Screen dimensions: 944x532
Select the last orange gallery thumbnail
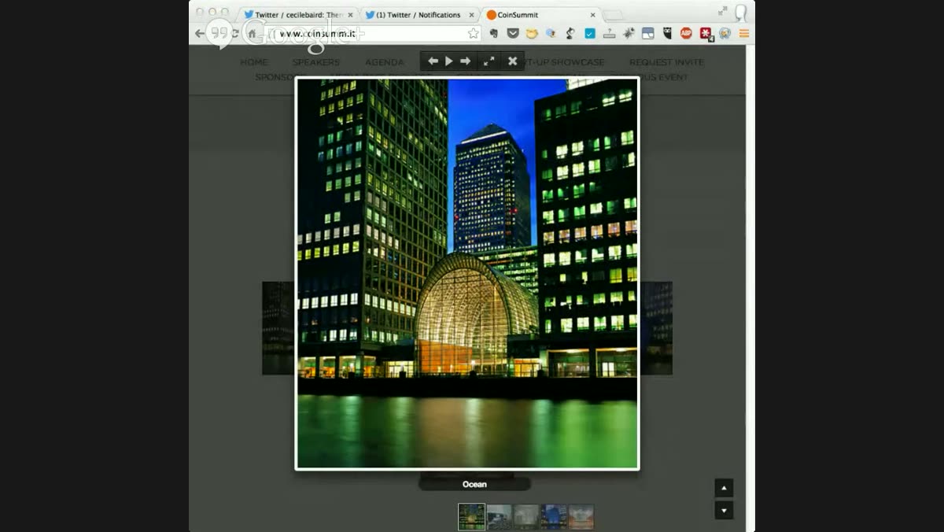[x=581, y=516]
